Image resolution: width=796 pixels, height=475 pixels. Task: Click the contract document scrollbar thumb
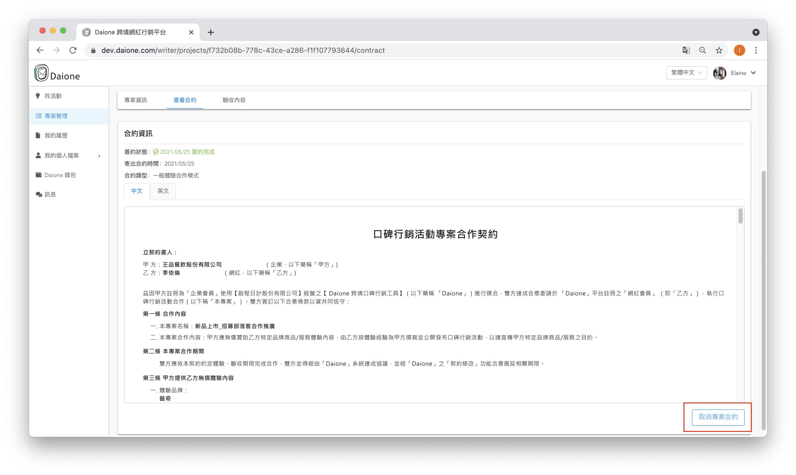tap(741, 216)
